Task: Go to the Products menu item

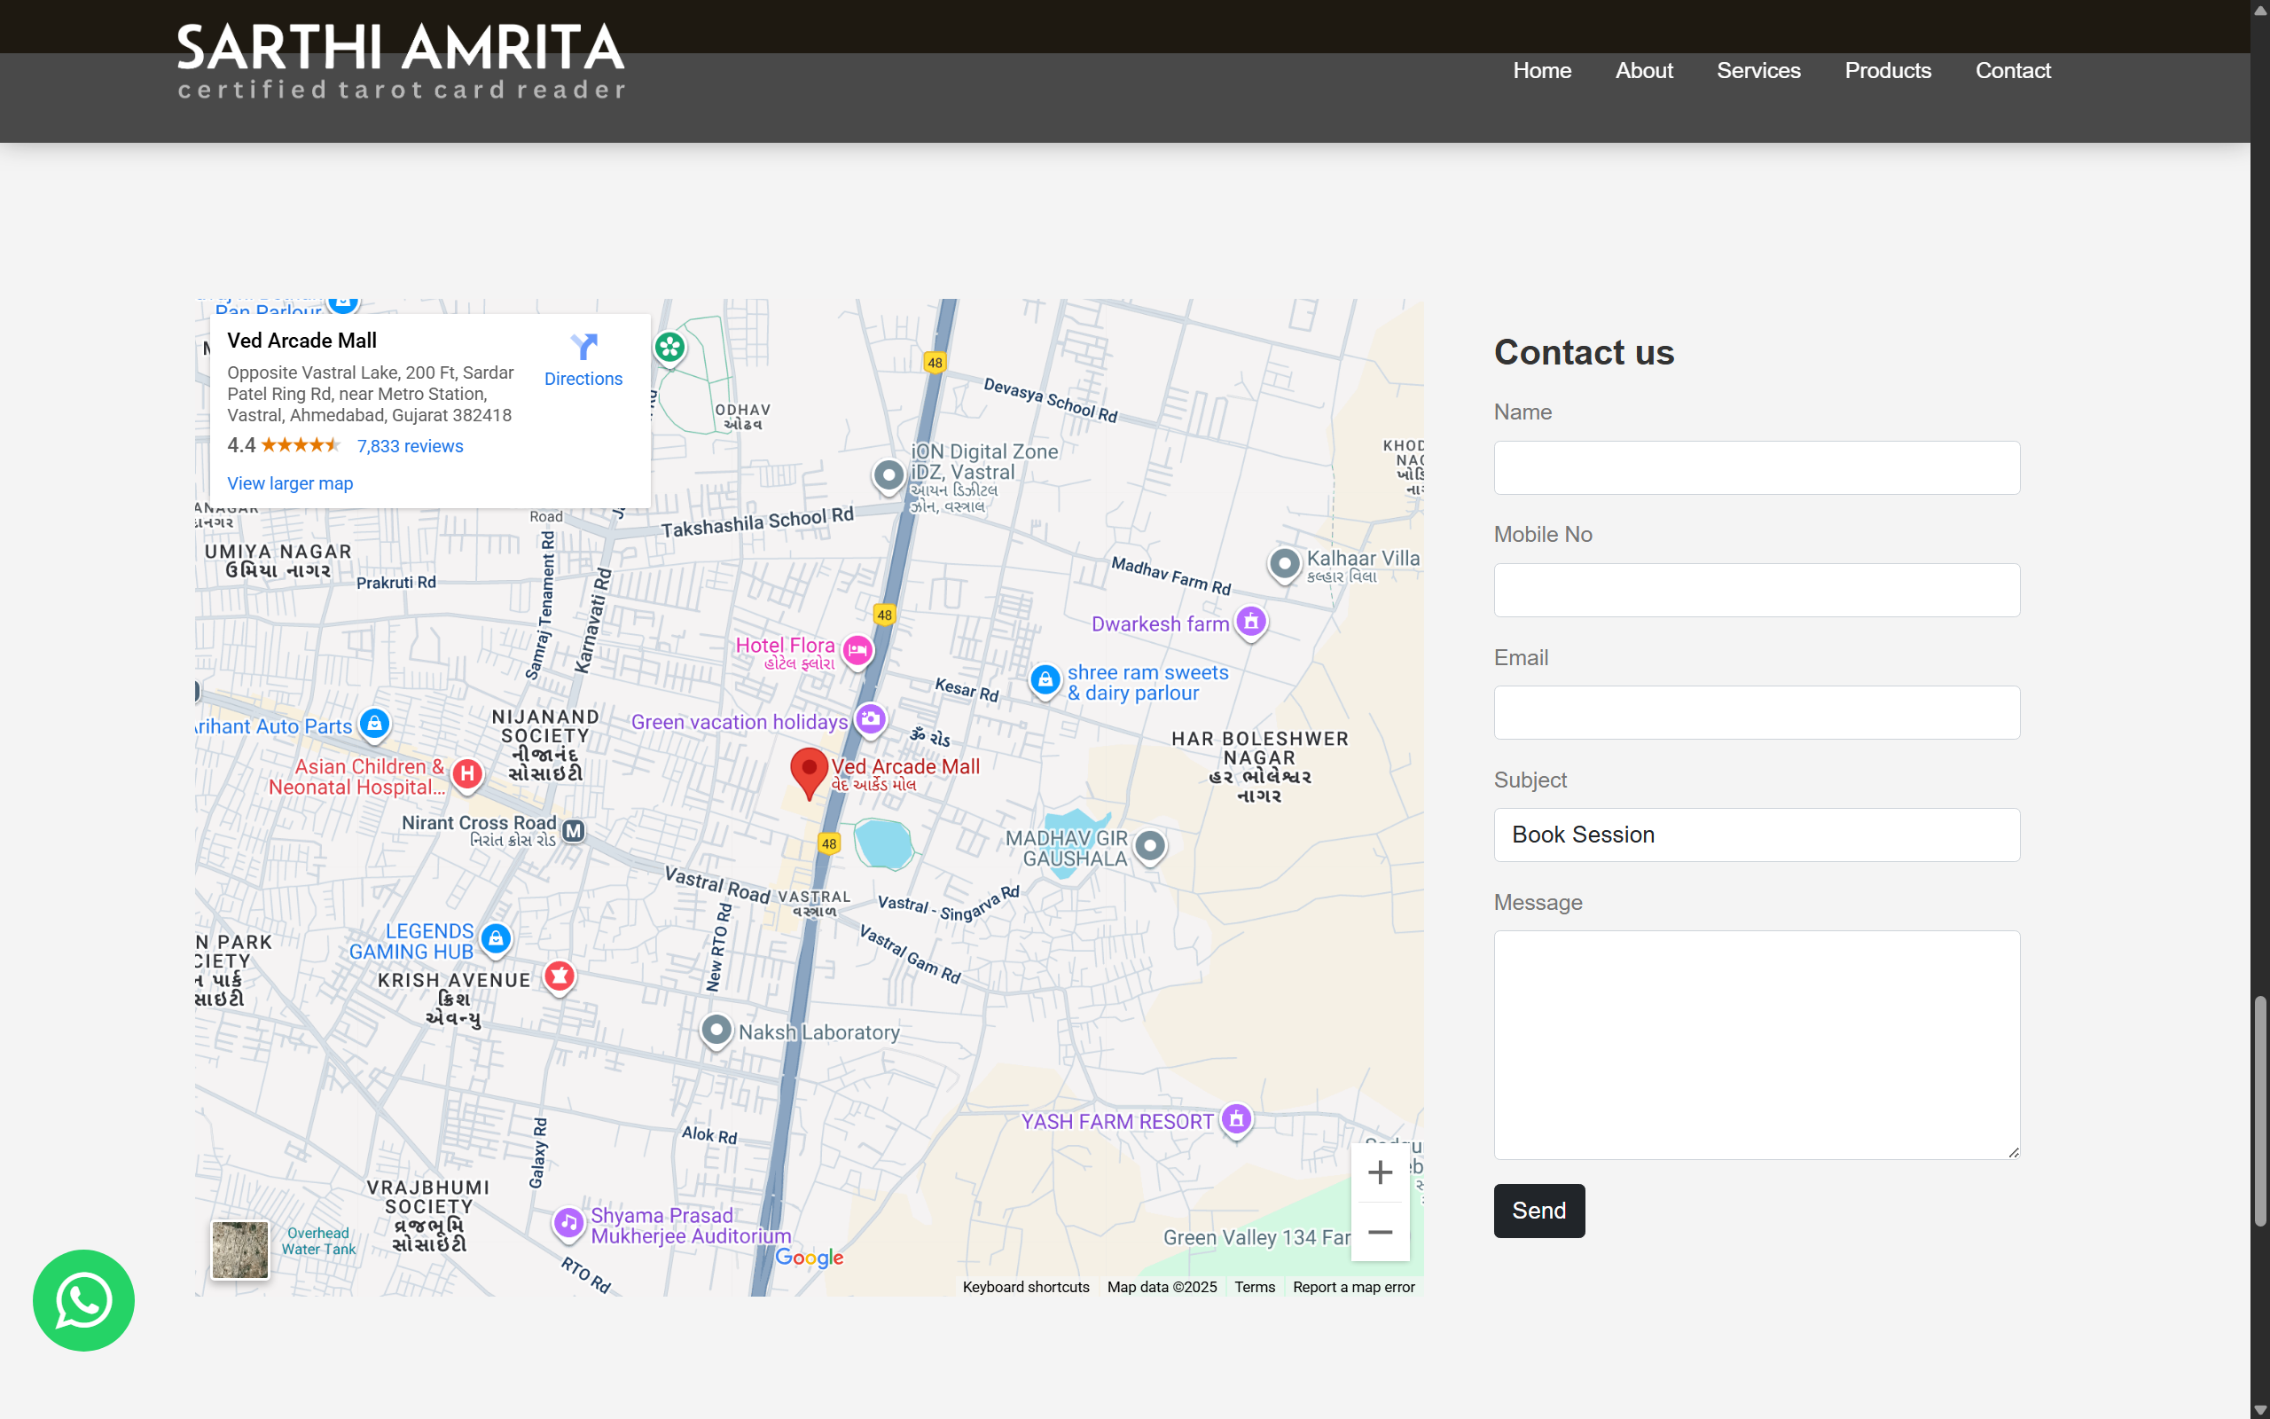Action: (x=1887, y=70)
